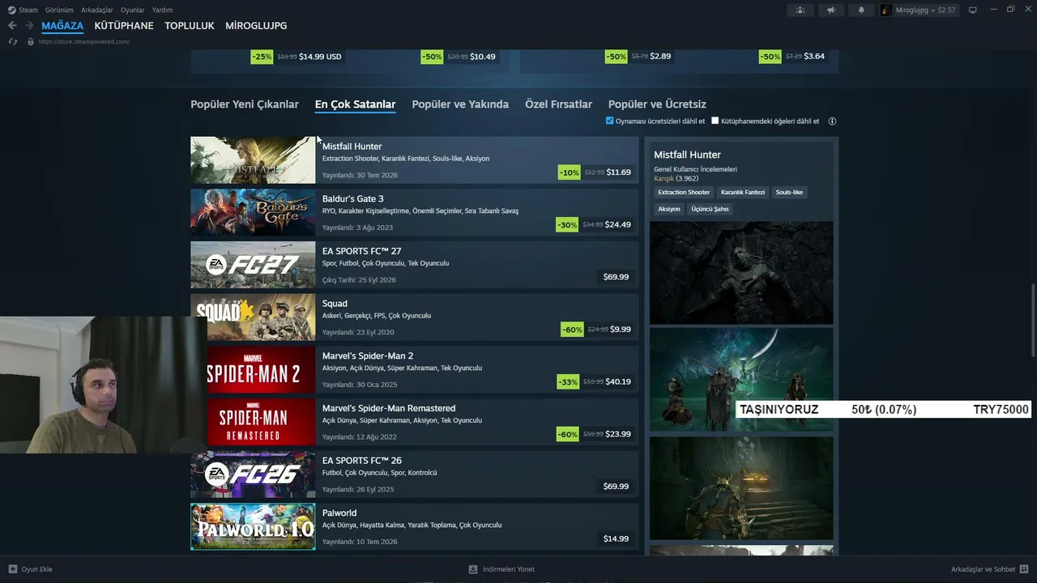Click the Extraction Shooter tag in preview panel
This screenshot has height=583, width=1037.
tap(684, 193)
